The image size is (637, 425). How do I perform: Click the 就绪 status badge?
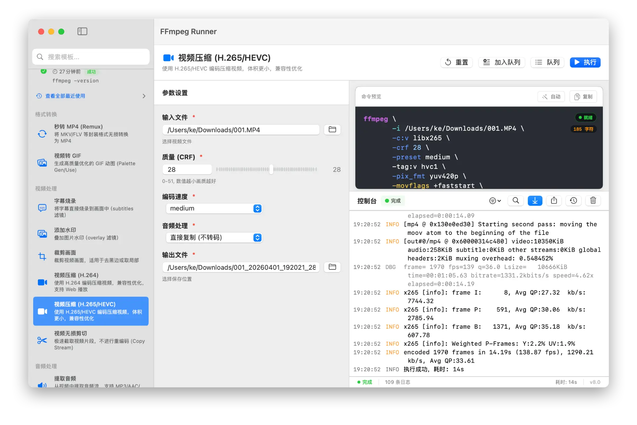coord(586,117)
